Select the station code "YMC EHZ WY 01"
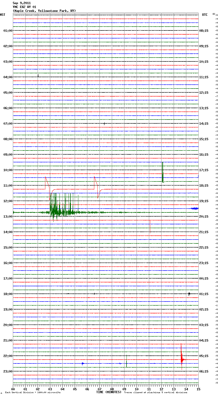Screen dimensions: 219x396 (x=24, y=7)
